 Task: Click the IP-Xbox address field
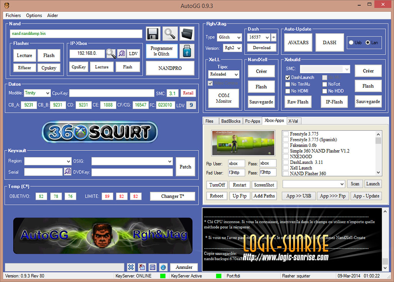87,53
